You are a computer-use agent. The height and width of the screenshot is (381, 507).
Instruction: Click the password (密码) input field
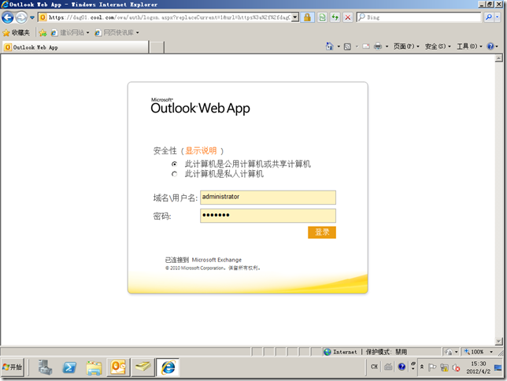[268, 215]
